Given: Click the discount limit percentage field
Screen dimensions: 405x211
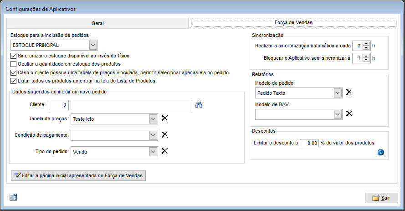Looking at the screenshot, I should click(x=309, y=143).
